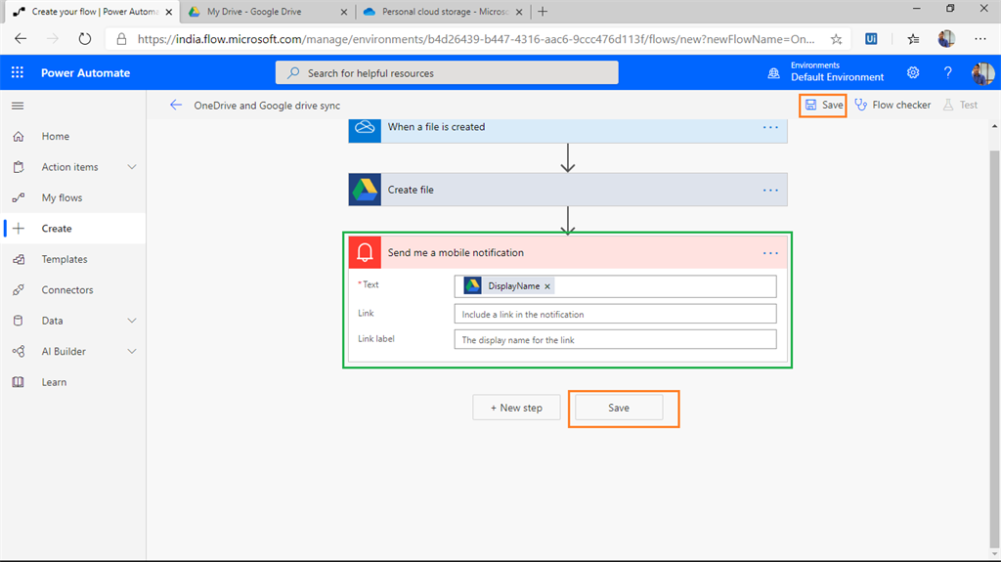Collapse the left navigation hamburger menu
1001x562 pixels.
coord(18,106)
